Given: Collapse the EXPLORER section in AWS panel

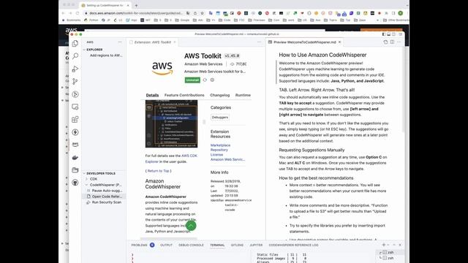Looking at the screenshot, I should pos(85,50).
